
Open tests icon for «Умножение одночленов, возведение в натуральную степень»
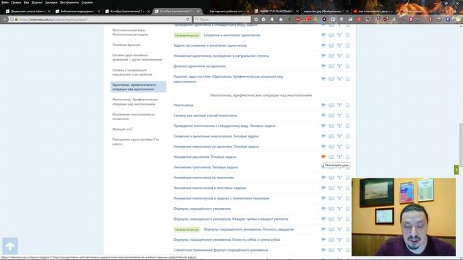[347, 56]
